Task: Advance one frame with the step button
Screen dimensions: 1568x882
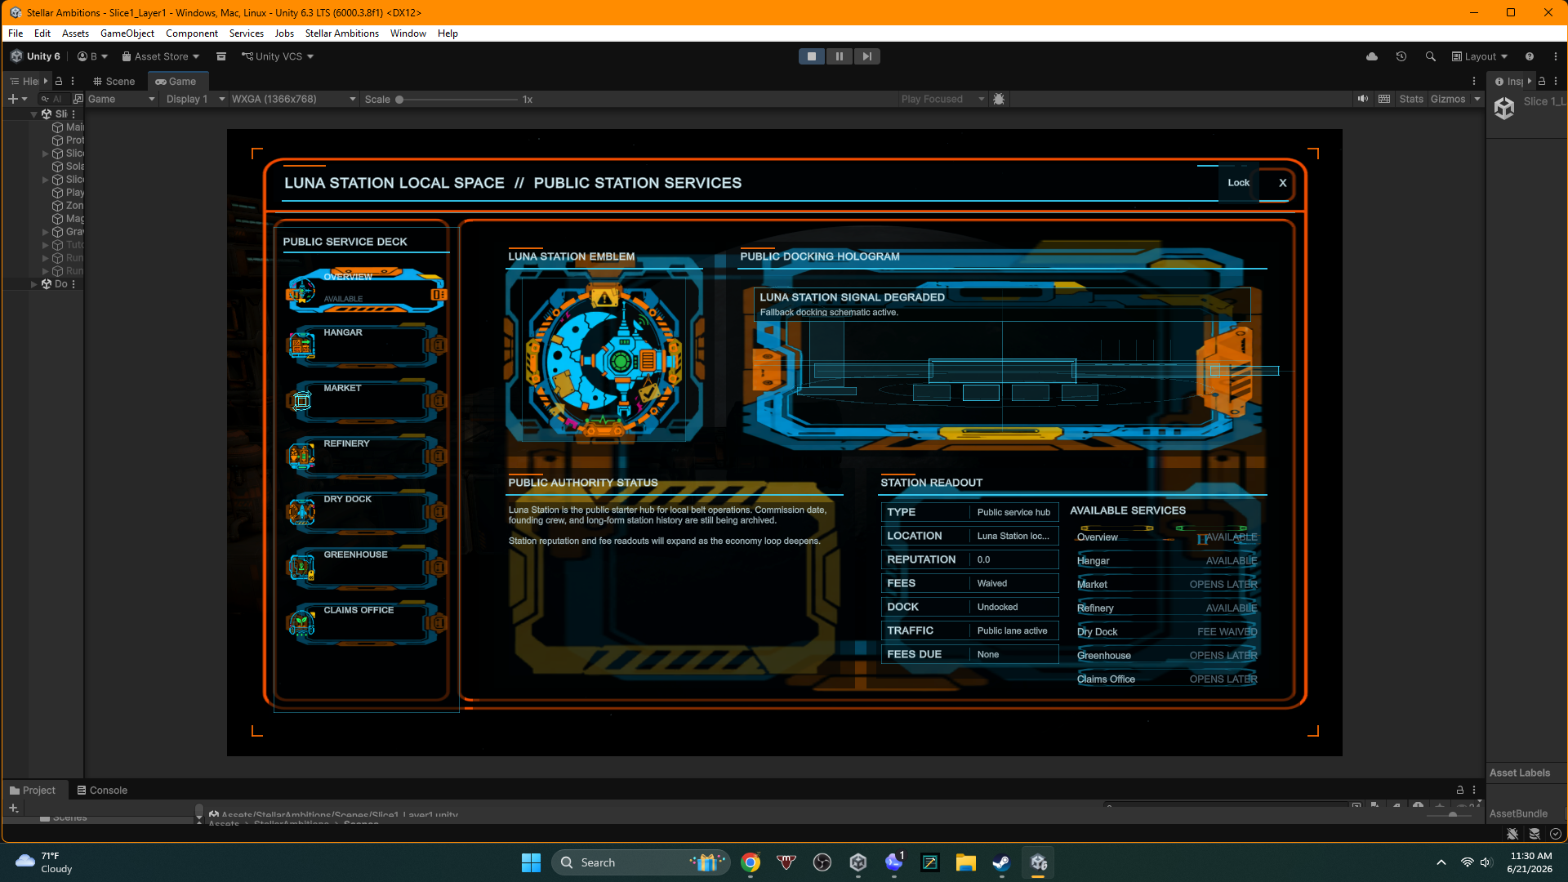Action: (866, 56)
